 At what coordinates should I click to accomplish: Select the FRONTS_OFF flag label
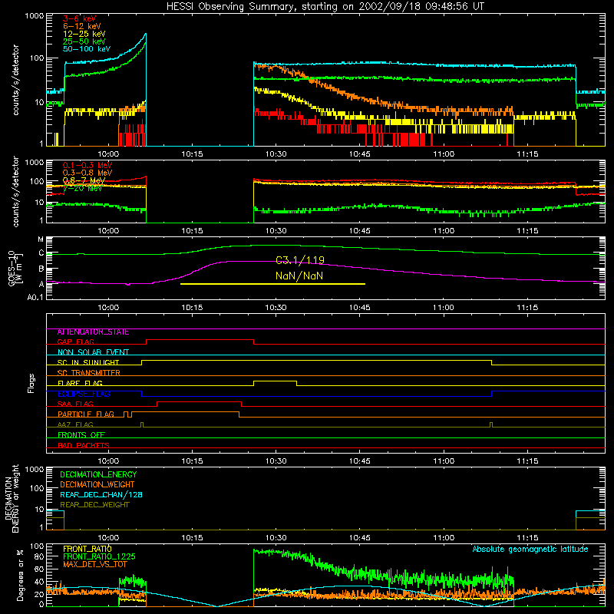pyautogui.click(x=81, y=435)
